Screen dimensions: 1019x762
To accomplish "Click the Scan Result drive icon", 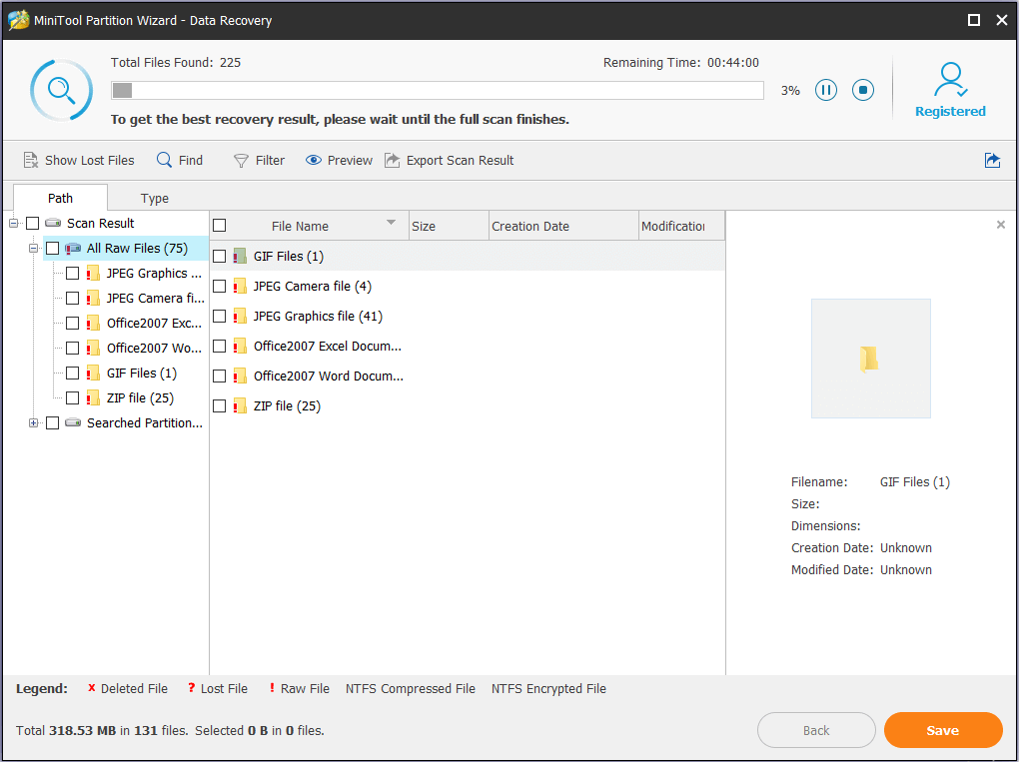I will click(53, 223).
